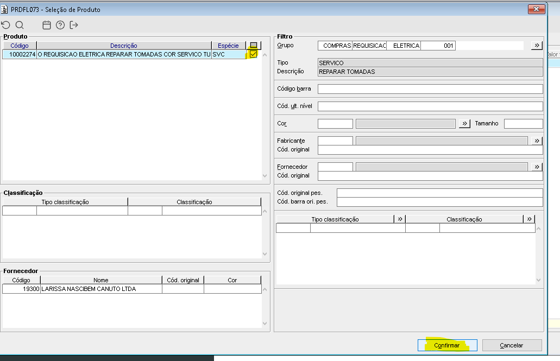Click the document icon in title bar
560x361 pixels.
[5, 10]
